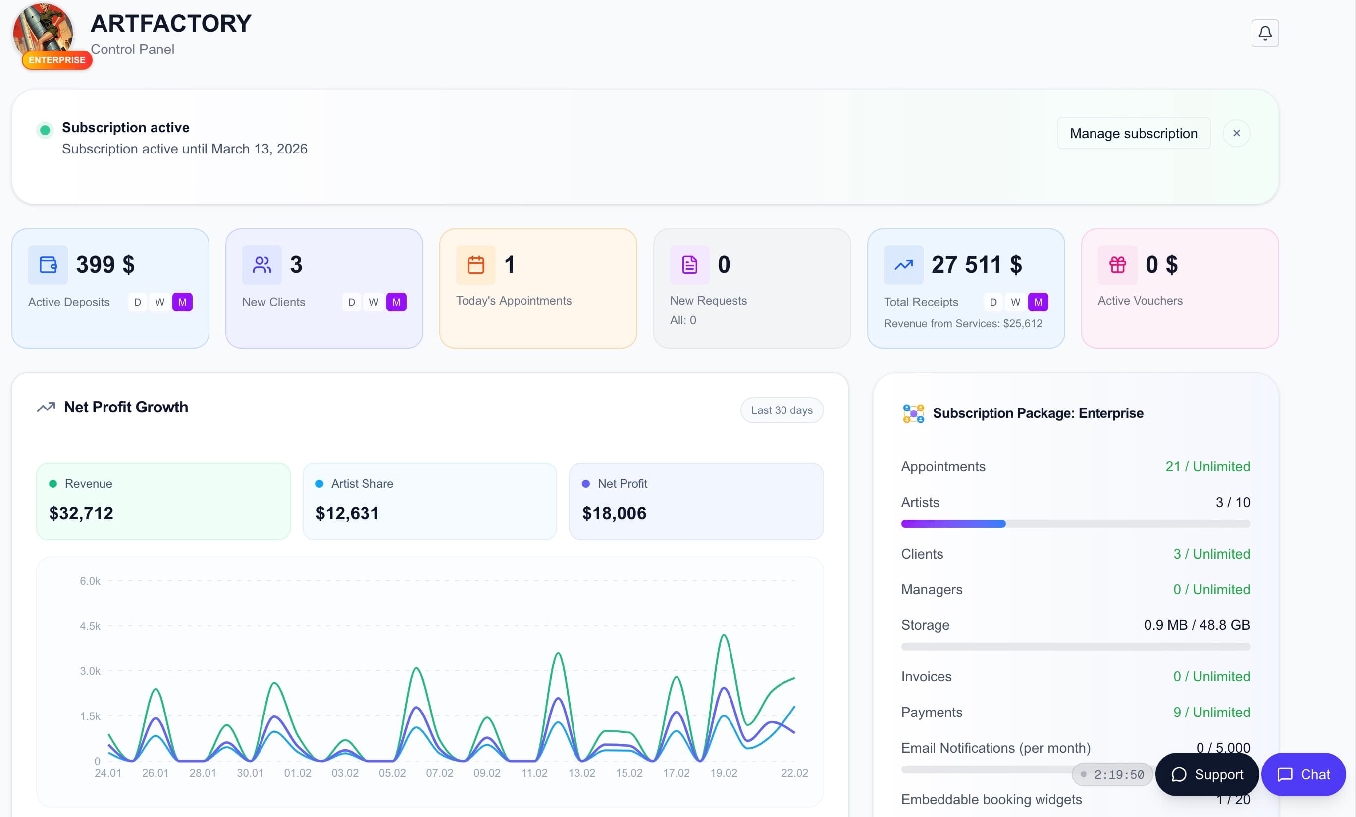Viewport: 1356px width, 817px height.
Task: Switch Active Deposits to weekly view
Action: [159, 302]
